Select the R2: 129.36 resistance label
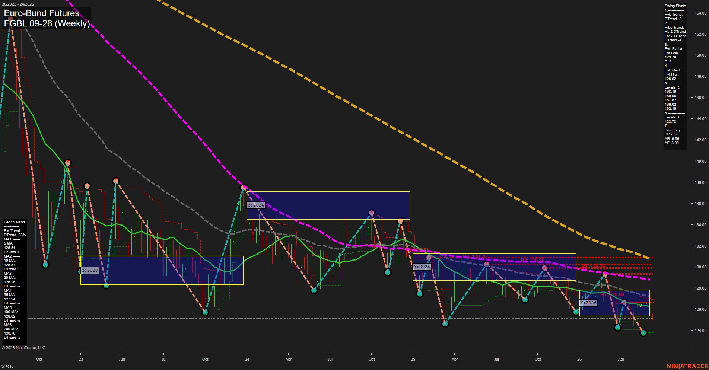The width and height of the screenshot is (709, 370). pos(593,266)
